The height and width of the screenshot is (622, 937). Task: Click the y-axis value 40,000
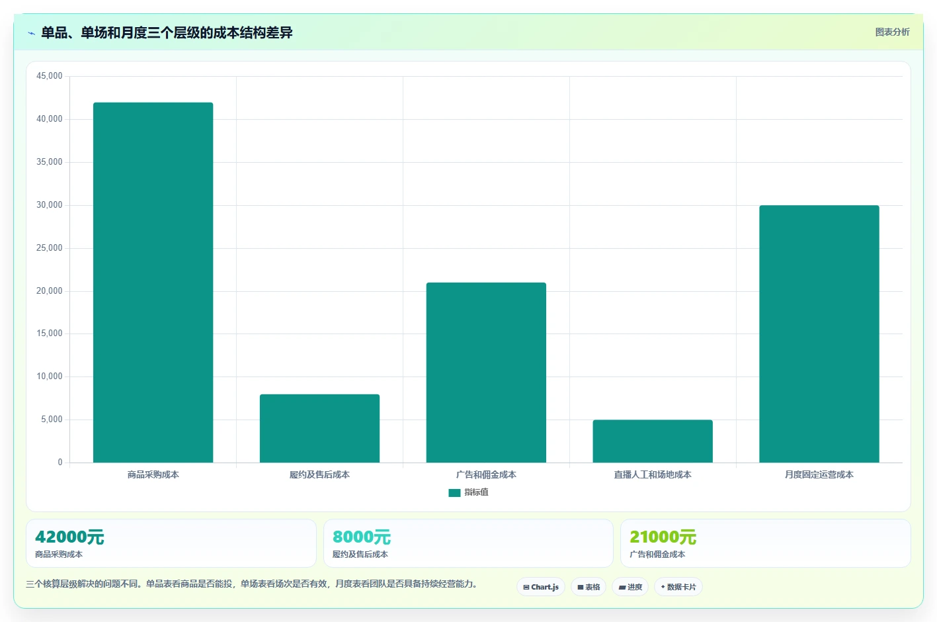coord(50,119)
